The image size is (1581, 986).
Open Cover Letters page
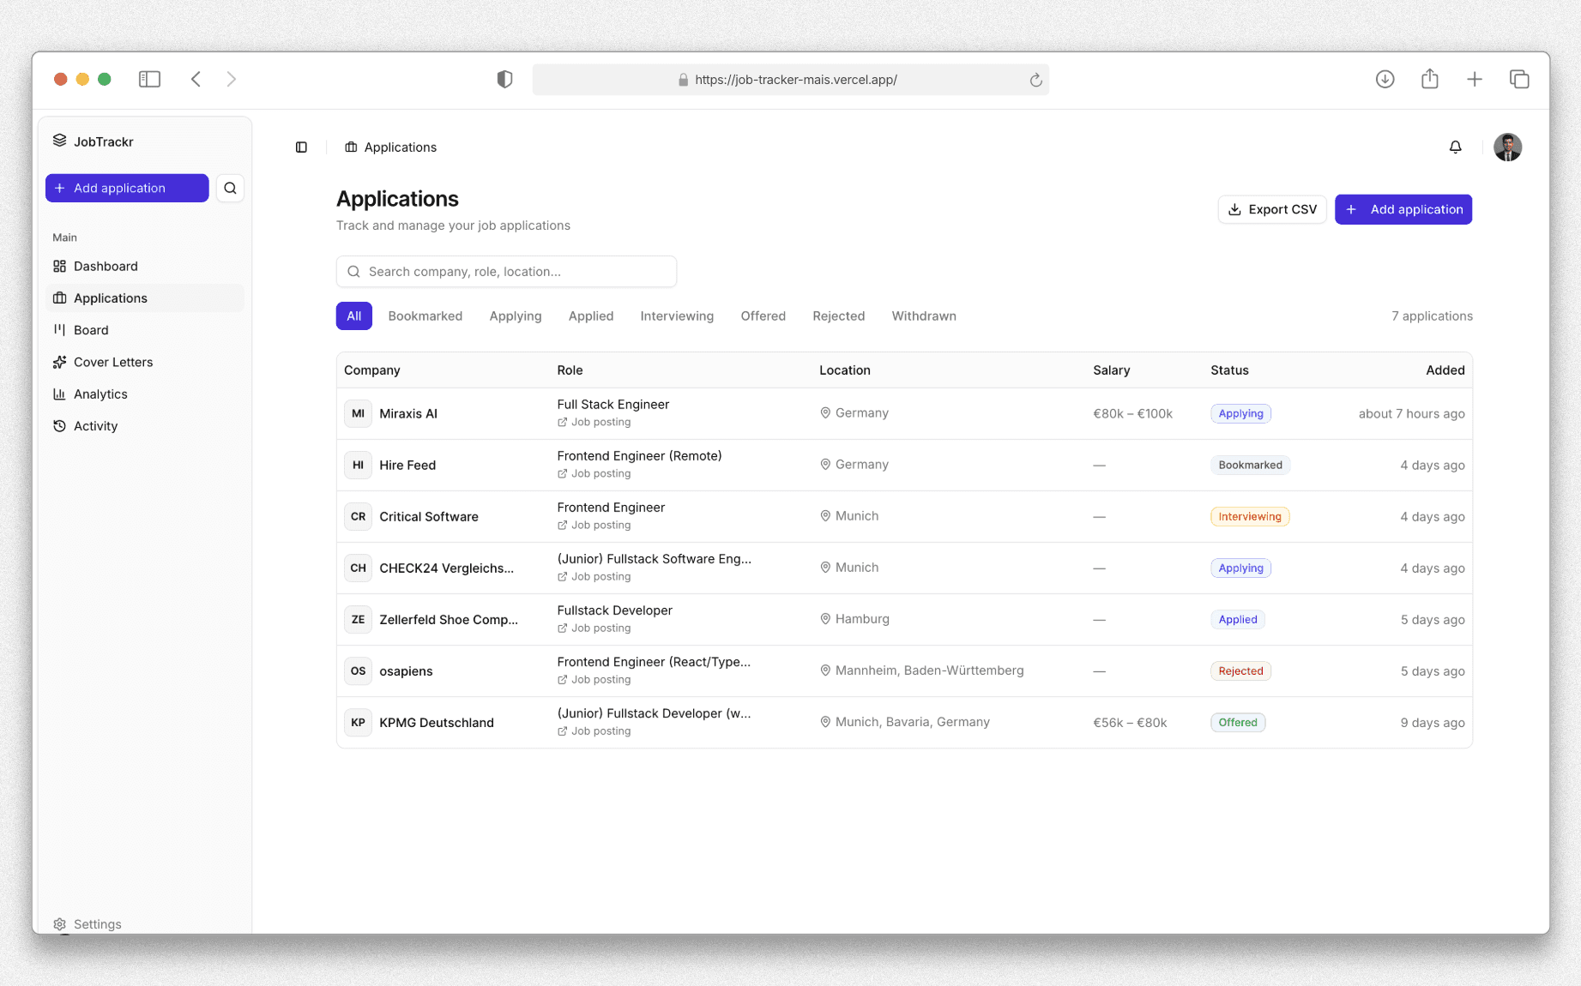click(x=144, y=362)
